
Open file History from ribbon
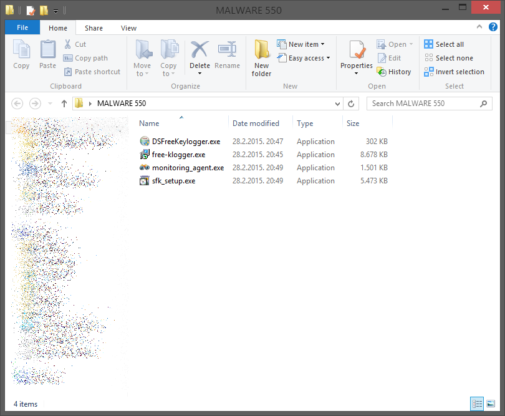tap(394, 72)
